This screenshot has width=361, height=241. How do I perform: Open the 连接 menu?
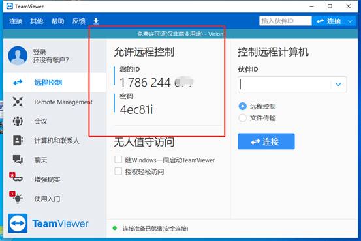[x=16, y=21]
